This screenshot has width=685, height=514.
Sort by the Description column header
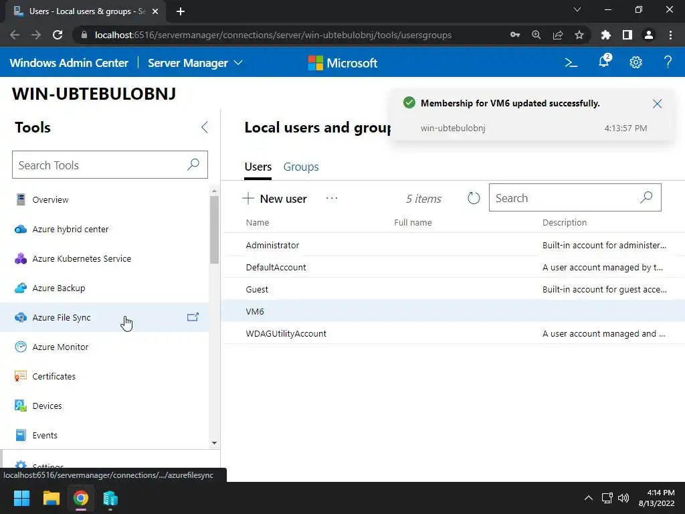tap(565, 222)
